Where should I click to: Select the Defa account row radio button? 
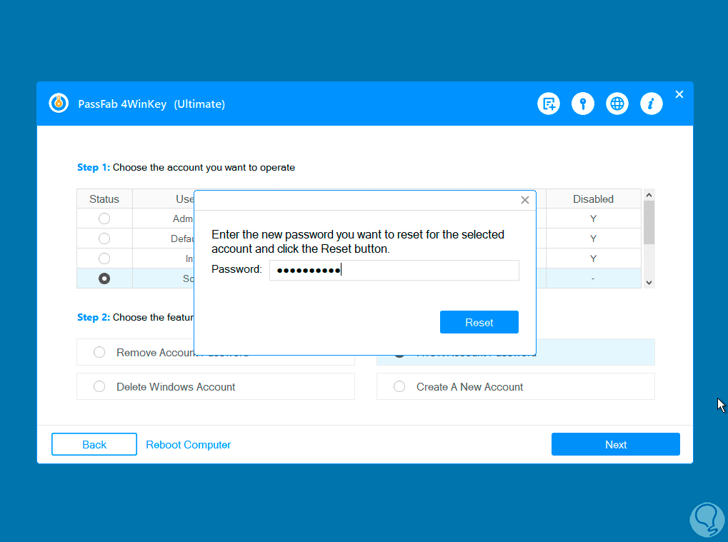coord(104,239)
